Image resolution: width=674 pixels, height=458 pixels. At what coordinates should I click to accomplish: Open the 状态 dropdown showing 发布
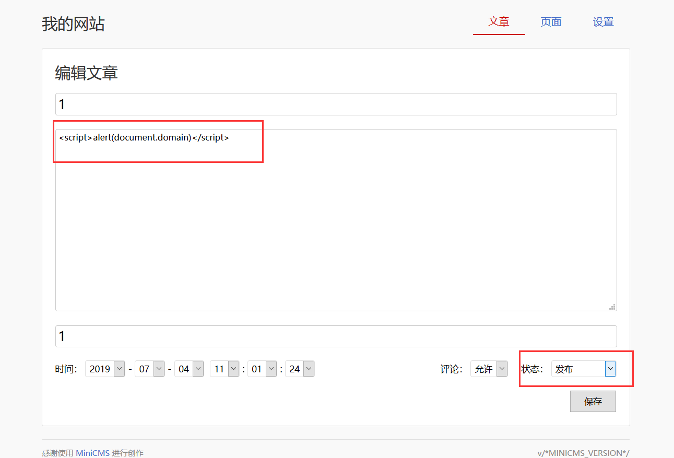pos(584,369)
